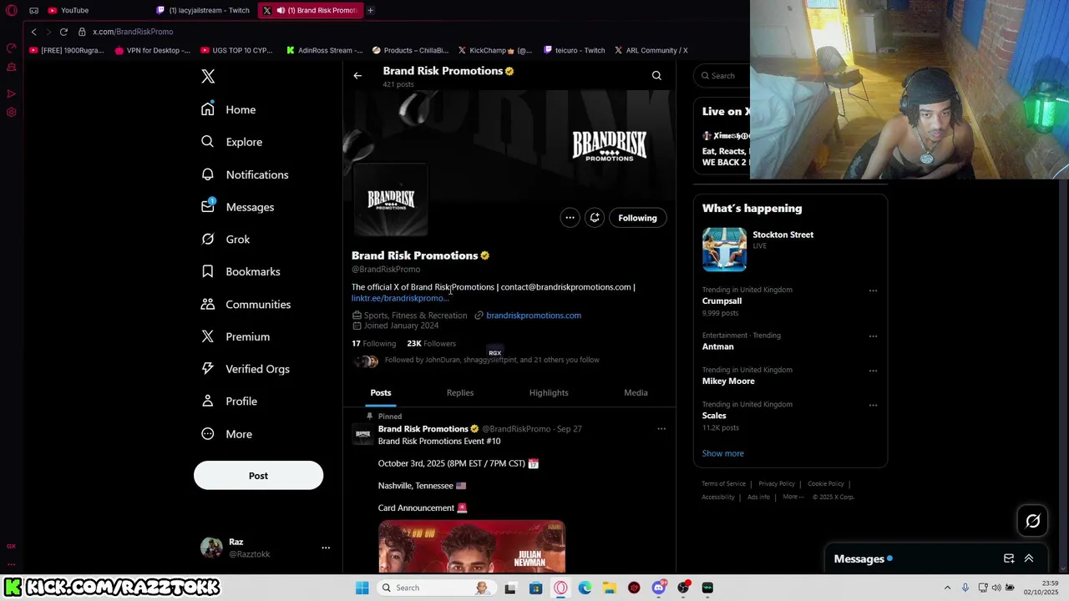Open options for Scales trend
Image resolution: width=1069 pixels, height=601 pixels.
coord(873,406)
